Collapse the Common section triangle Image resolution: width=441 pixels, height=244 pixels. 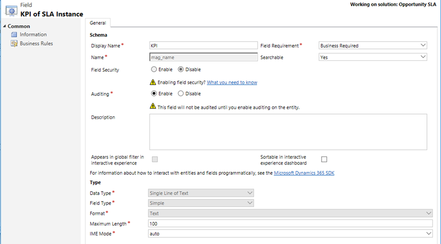5,26
